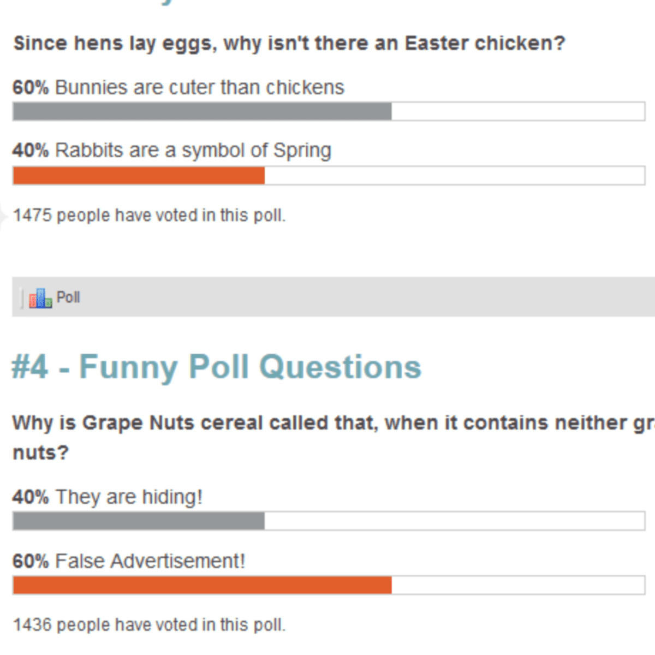Click the gray filled bar under "They are hiding!"
655x655 pixels.
139,521
